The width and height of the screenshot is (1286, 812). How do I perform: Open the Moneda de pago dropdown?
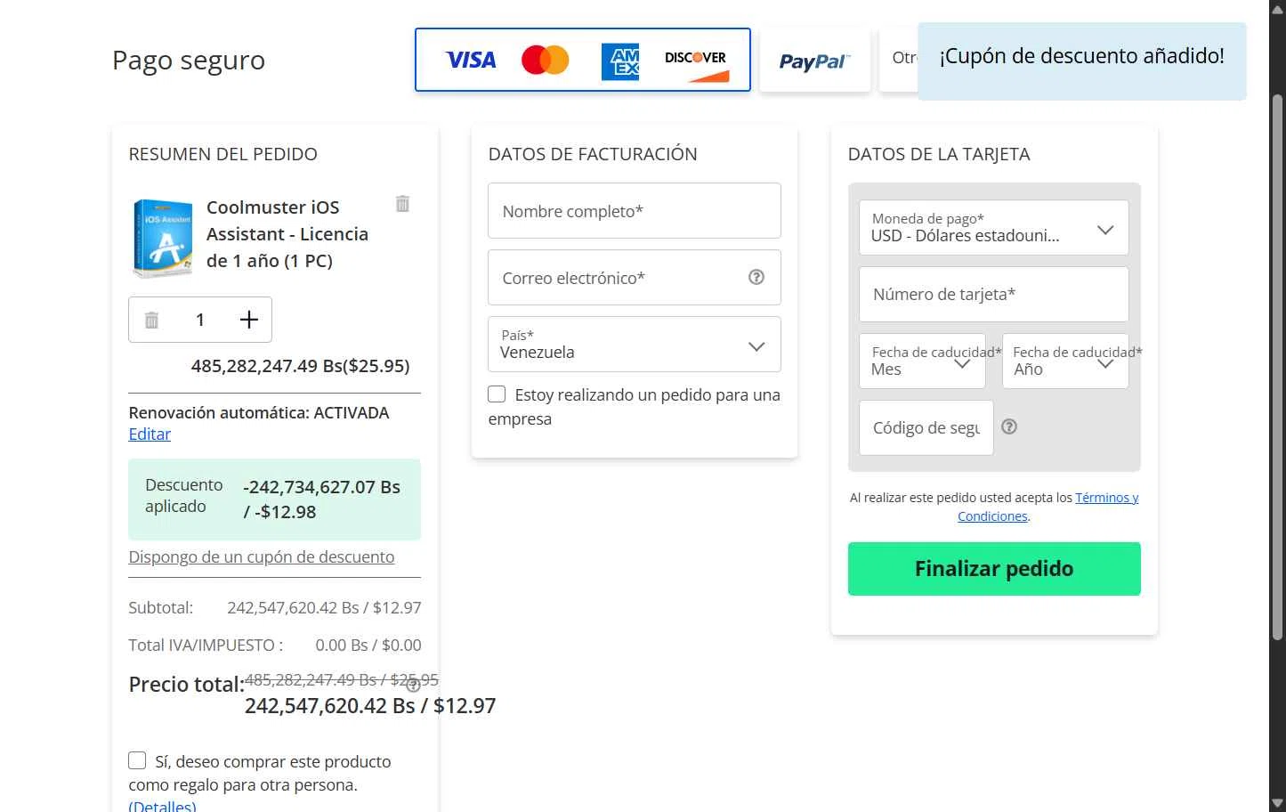pos(993,228)
